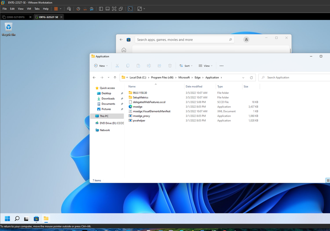Go forward in File Explorer
The width and height of the screenshot is (330, 231).
pos(102,77)
